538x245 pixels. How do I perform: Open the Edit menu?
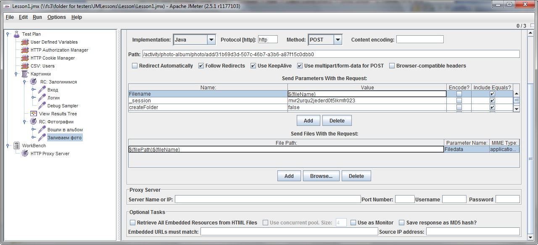(24, 17)
